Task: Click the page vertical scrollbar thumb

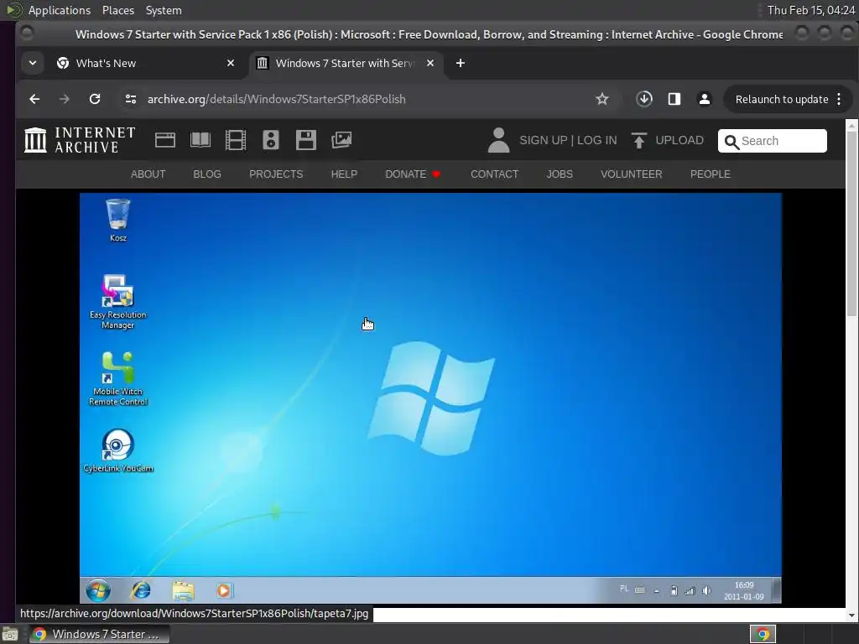Action: tap(851, 223)
